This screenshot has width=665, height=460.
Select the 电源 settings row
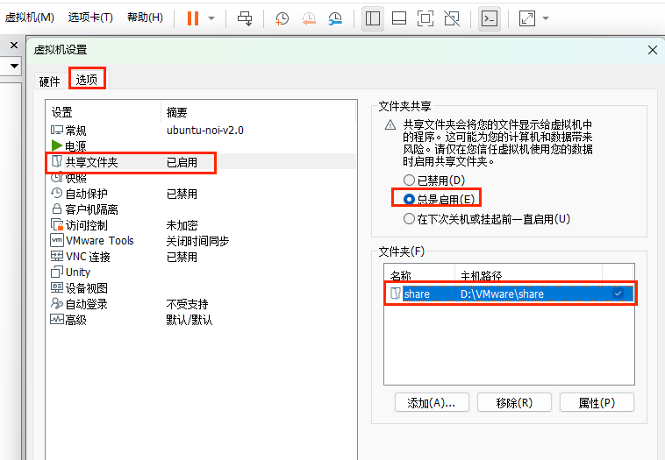coord(200,146)
